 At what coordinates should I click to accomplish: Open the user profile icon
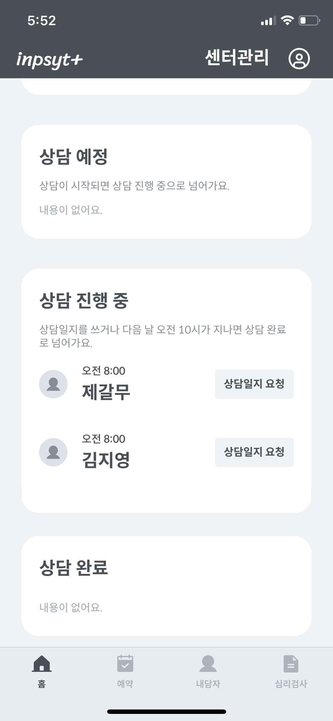pyautogui.click(x=299, y=58)
